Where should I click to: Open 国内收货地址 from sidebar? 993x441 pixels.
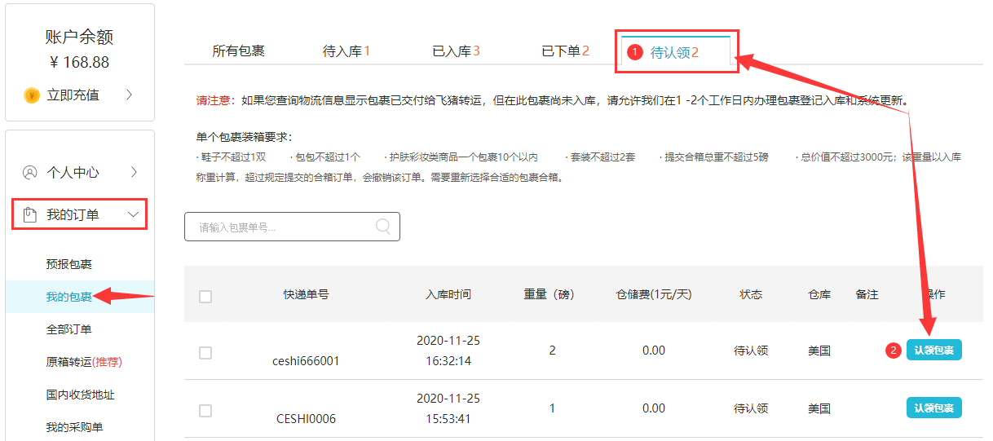(80, 395)
